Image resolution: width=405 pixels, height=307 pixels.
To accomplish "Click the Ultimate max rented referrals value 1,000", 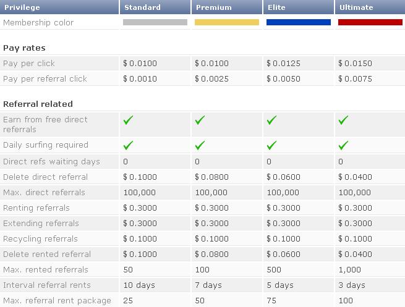I will click(350, 270).
